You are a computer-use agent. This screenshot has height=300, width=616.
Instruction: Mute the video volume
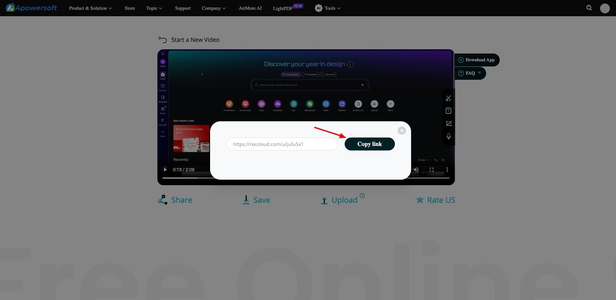pos(416,170)
